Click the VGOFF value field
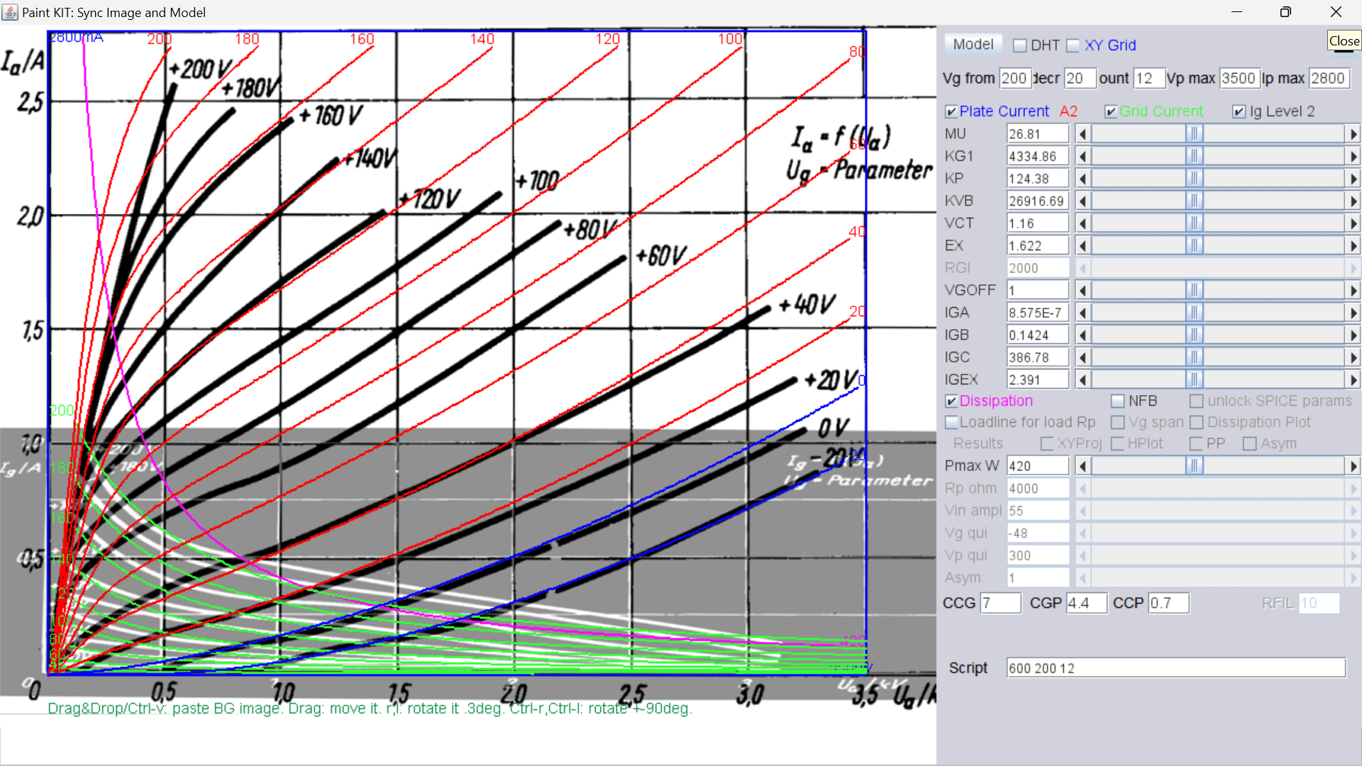The width and height of the screenshot is (1362, 766). pyautogui.click(x=1038, y=291)
